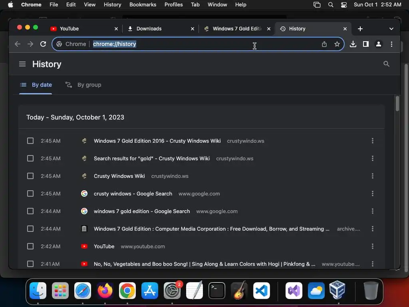Screen dimensions: 409x307
Task: Open actions menu for crusty windows Google Search
Action: [373, 193]
